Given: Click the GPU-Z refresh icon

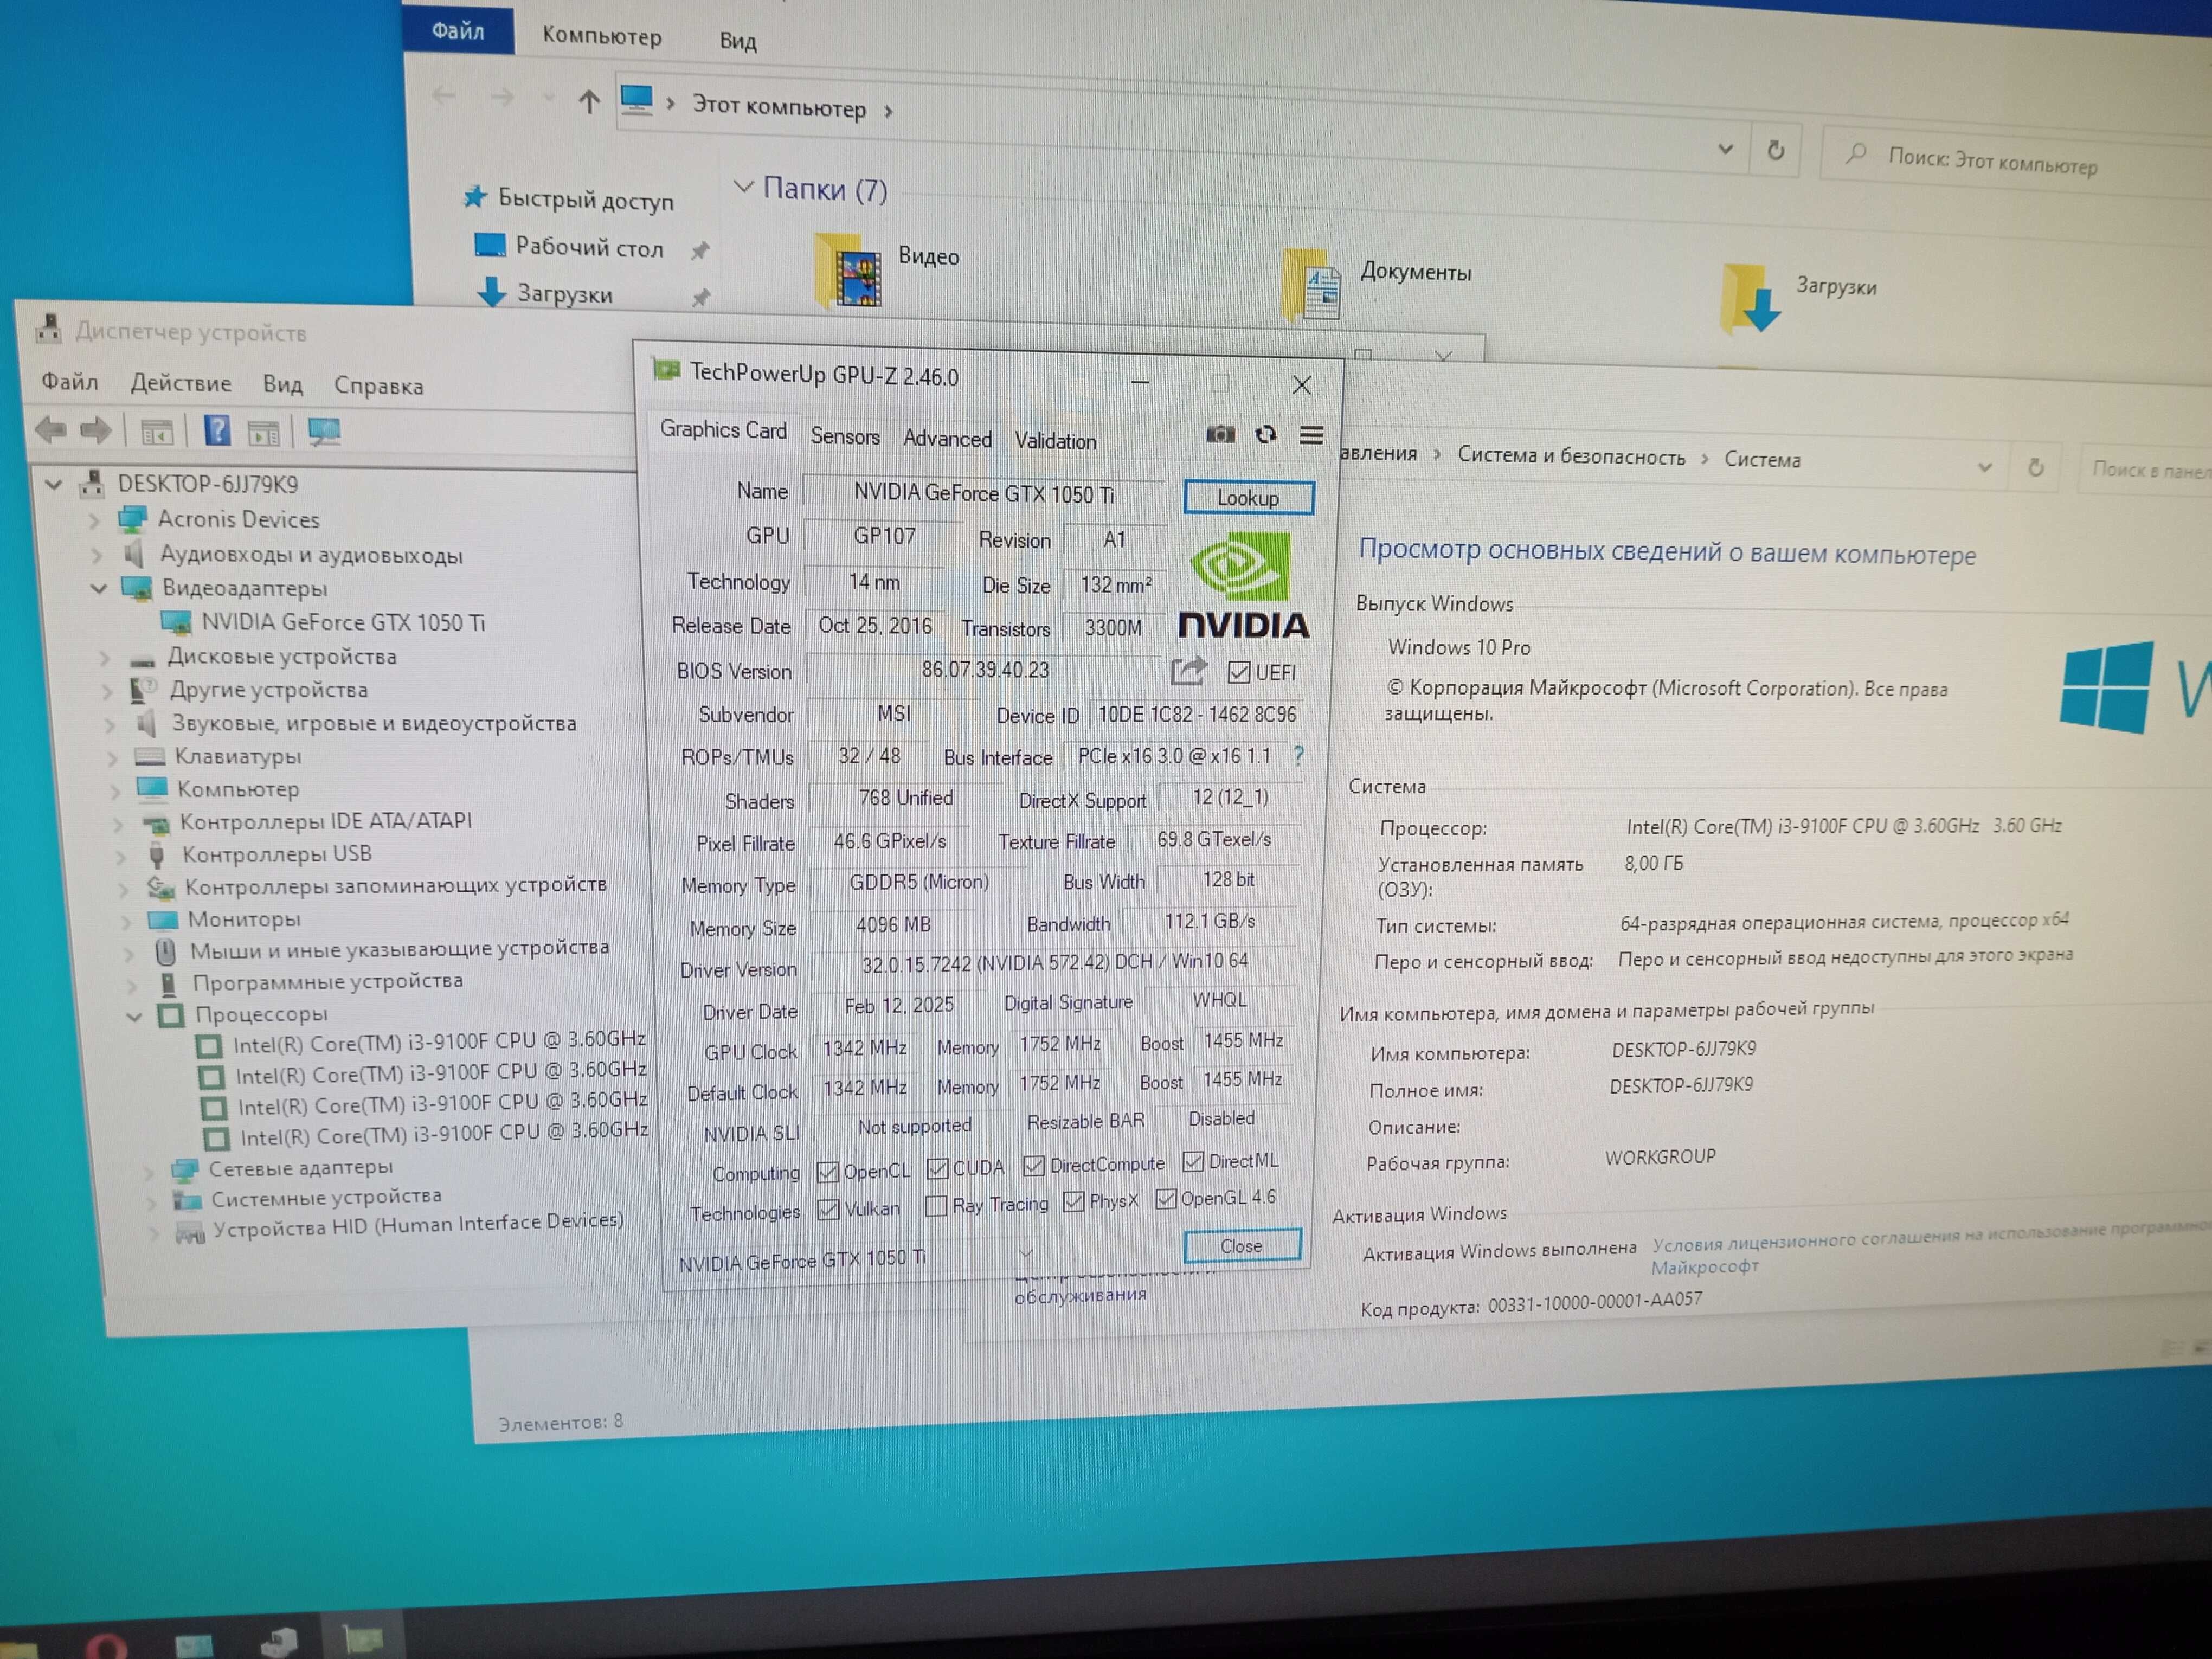Looking at the screenshot, I should coord(1265,434).
